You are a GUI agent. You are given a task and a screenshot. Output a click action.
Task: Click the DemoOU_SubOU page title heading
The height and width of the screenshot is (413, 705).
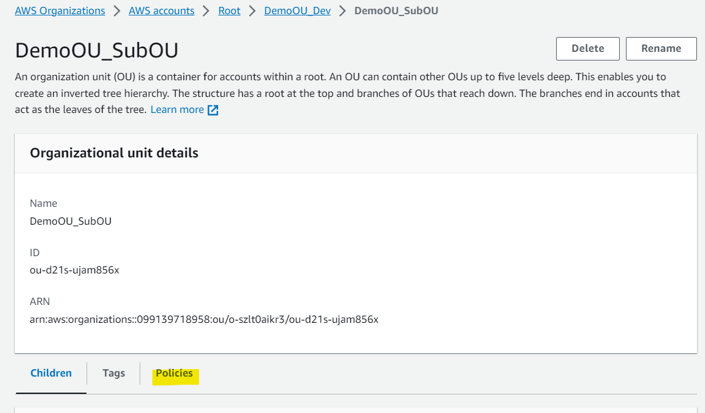[96, 50]
